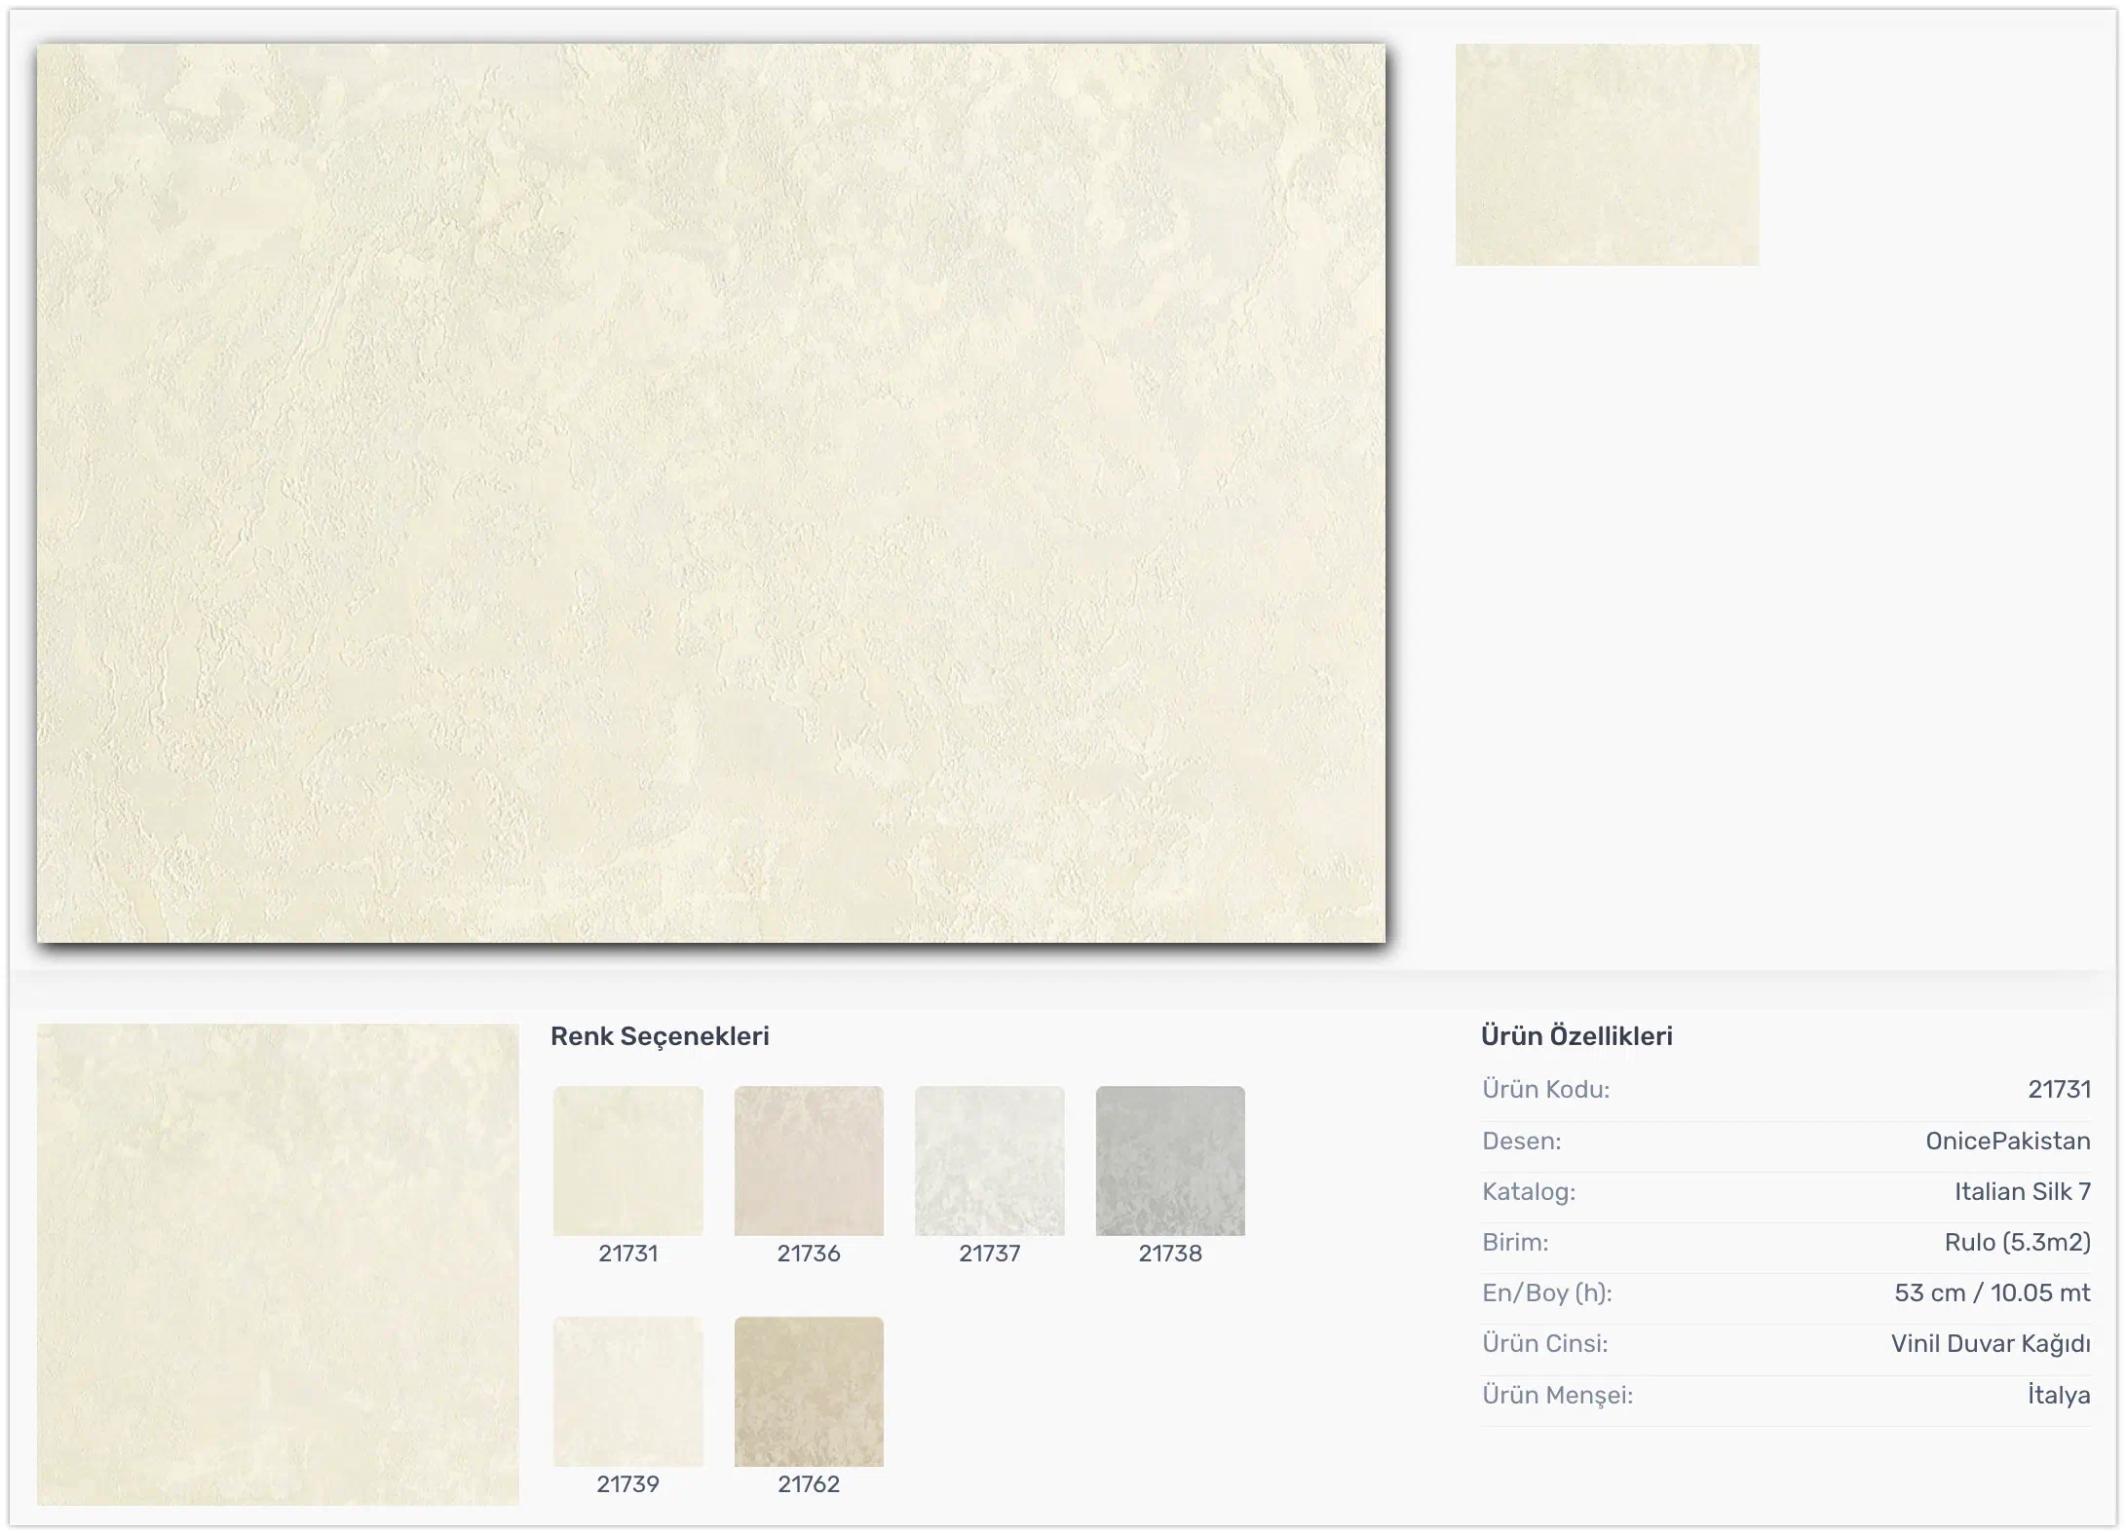The width and height of the screenshot is (2126, 1535).
Task: Click the size value '53 cm / 10.05 mt'
Action: pos(1993,1293)
